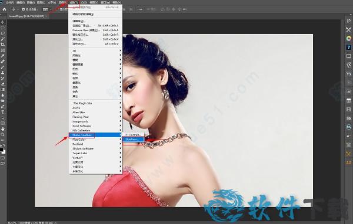Select the Clone Stamp tool
This screenshot has height=224, width=353.
[3, 73]
